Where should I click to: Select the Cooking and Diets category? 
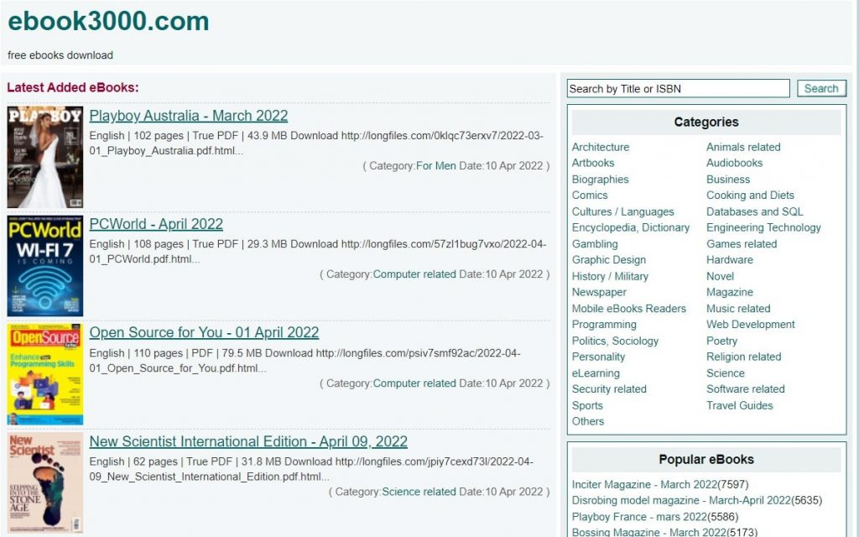pos(750,195)
